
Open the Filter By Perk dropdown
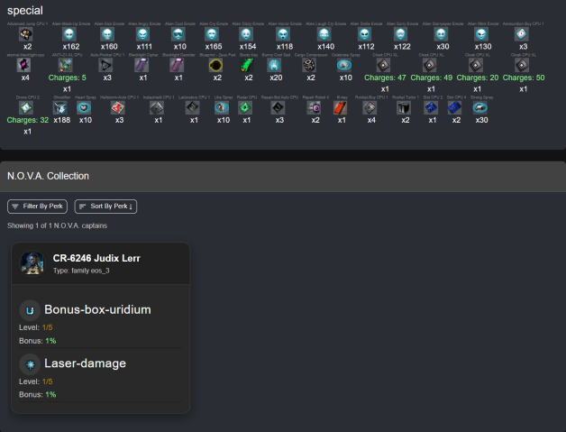pos(38,207)
